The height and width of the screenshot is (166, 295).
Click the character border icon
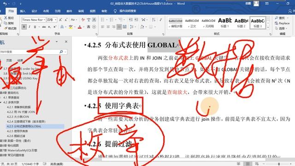pyautogui.click(x=94, y=20)
